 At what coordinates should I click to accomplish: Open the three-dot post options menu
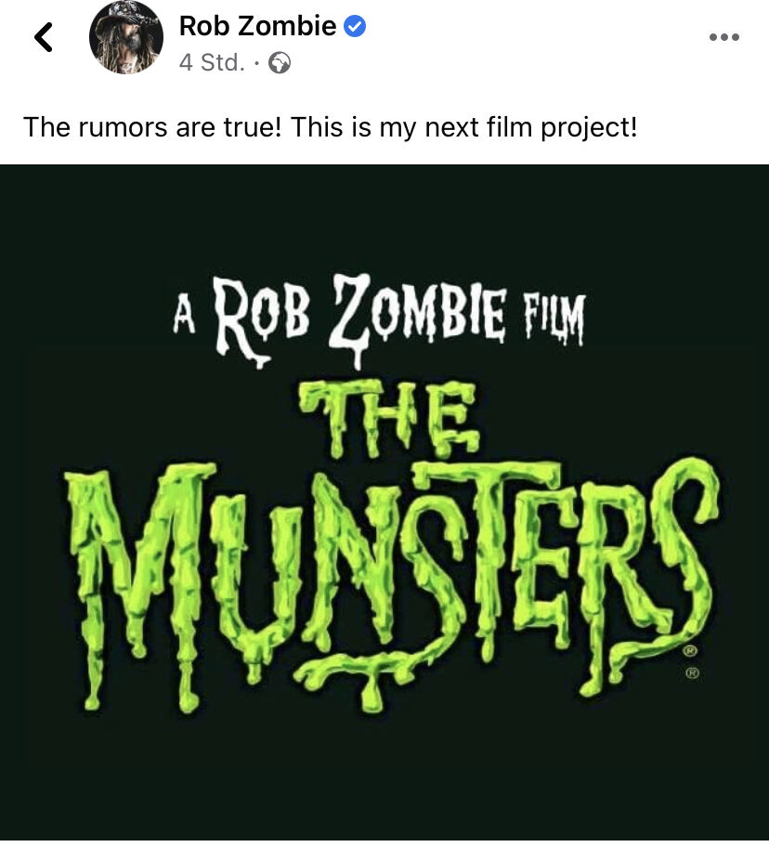[x=724, y=37]
